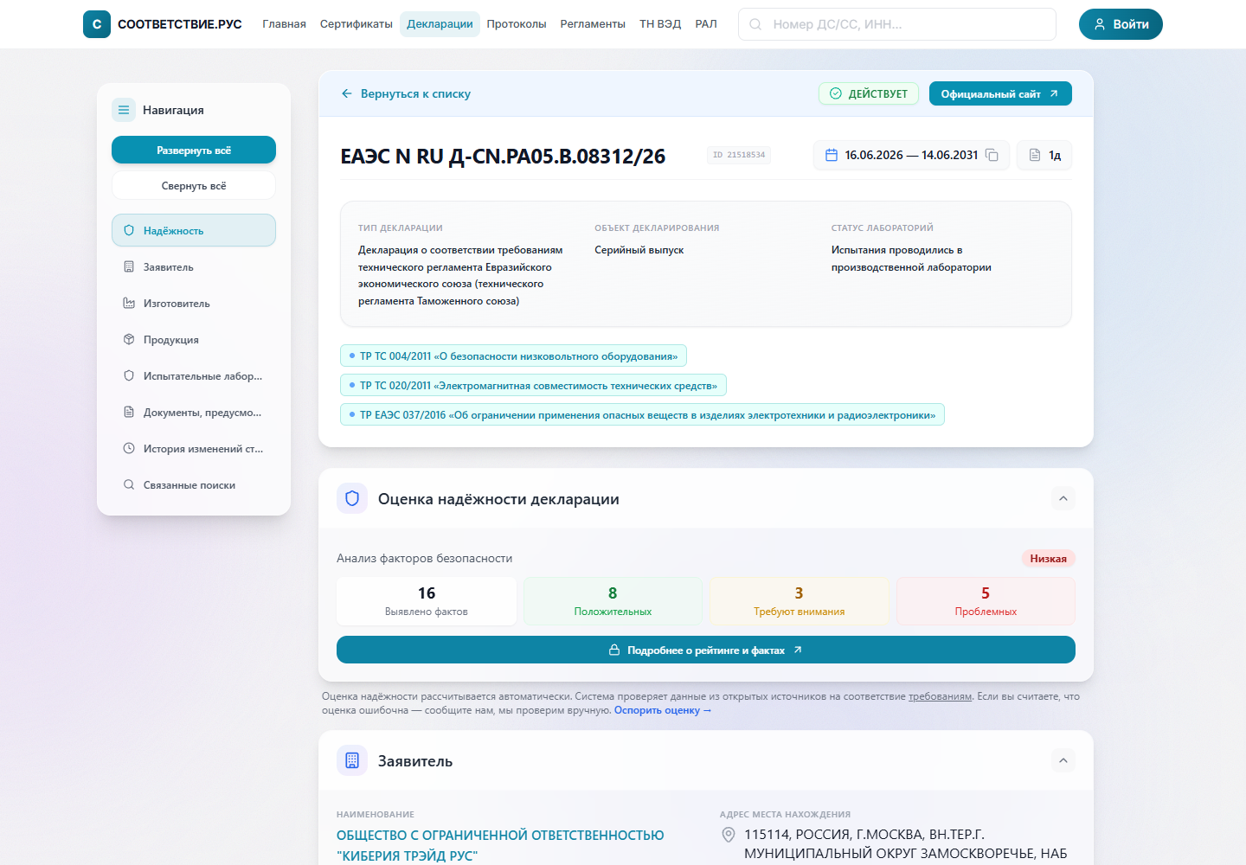Click the shield icon for Надёжность
The height and width of the screenshot is (865, 1246).
pos(129,230)
